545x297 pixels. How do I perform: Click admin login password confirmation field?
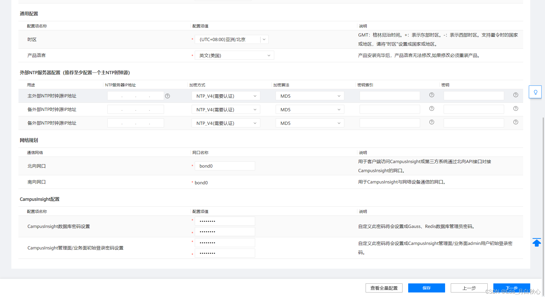tap(225, 253)
